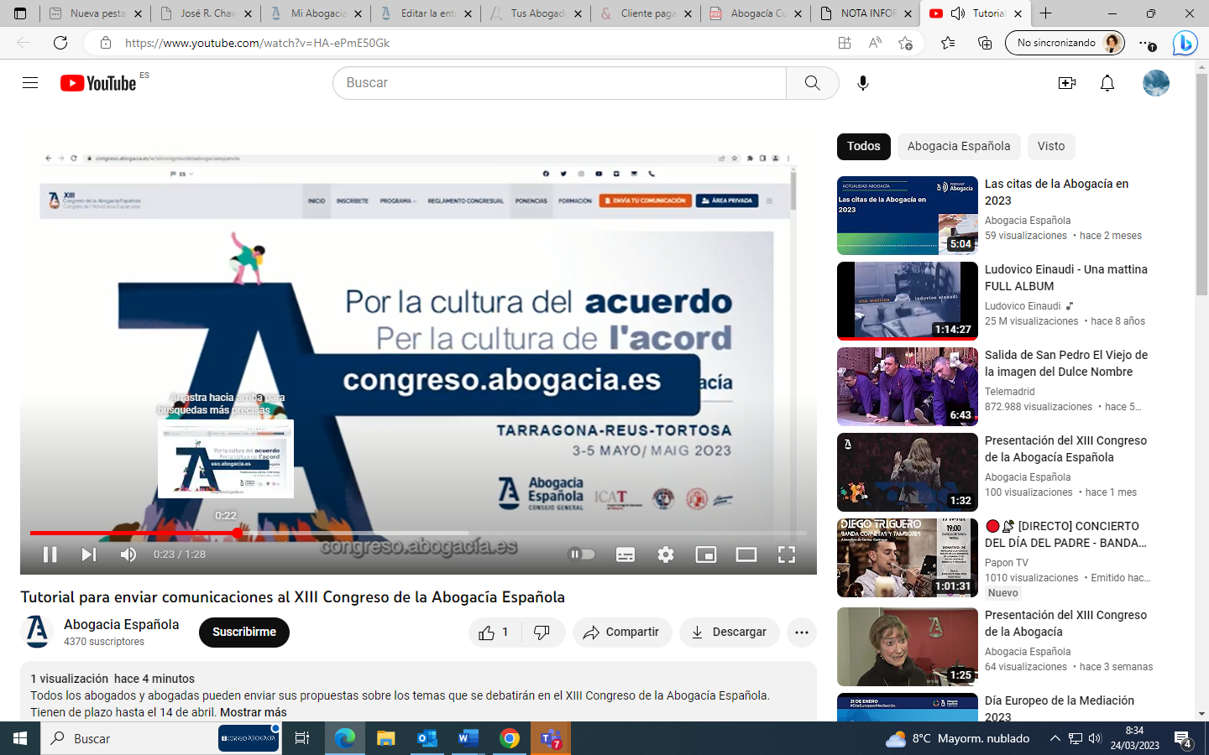The width and height of the screenshot is (1209, 755).
Task: Enable theater mode view
Action: [x=746, y=555]
